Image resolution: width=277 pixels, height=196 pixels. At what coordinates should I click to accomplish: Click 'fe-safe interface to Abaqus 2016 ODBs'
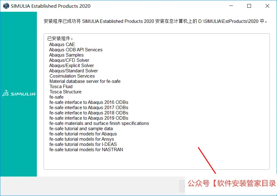89,102
